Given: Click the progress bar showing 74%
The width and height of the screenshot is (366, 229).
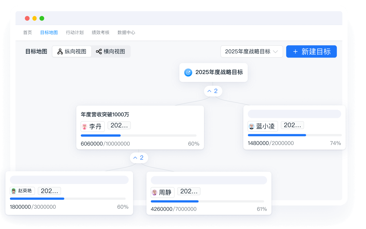Looking at the screenshot, I should click(295, 135).
